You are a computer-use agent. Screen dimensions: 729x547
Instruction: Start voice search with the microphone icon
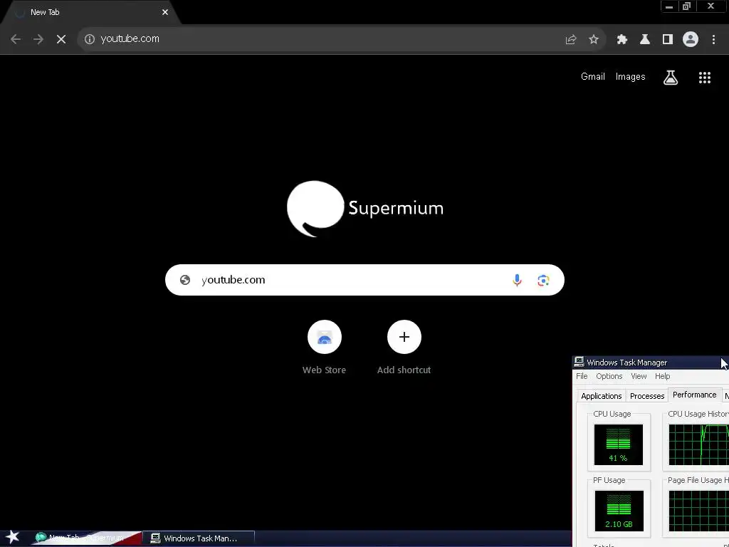(517, 280)
